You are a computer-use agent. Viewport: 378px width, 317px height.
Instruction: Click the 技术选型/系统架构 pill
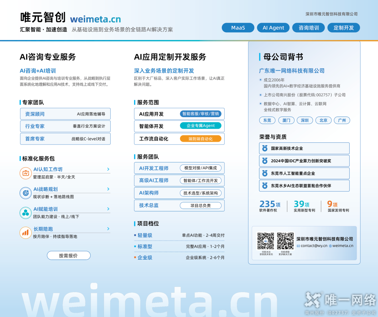201,193
